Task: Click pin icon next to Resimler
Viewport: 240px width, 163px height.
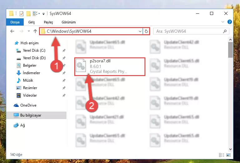Action: coord(64,88)
